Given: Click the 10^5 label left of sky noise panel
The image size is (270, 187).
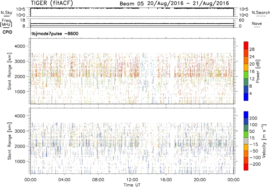Looking at the screenshot, I should pyautogui.click(x=21, y=9).
